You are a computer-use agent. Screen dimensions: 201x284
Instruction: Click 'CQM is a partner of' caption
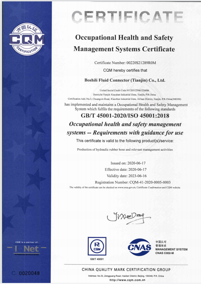coord(27,242)
